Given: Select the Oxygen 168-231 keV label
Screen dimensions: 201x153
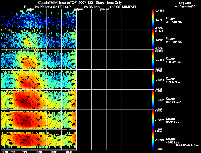Looking at the screenshot, I should point(174,60).
